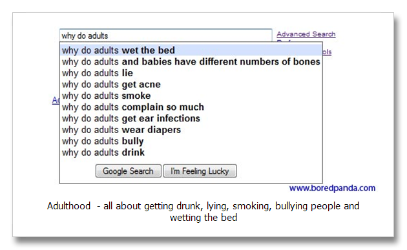
Task: Choose suggestion 'why do adults complain so much'
Action: (191, 107)
